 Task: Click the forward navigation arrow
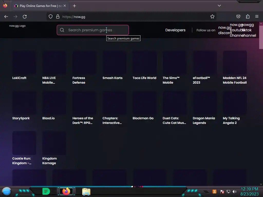[x=15, y=17]
